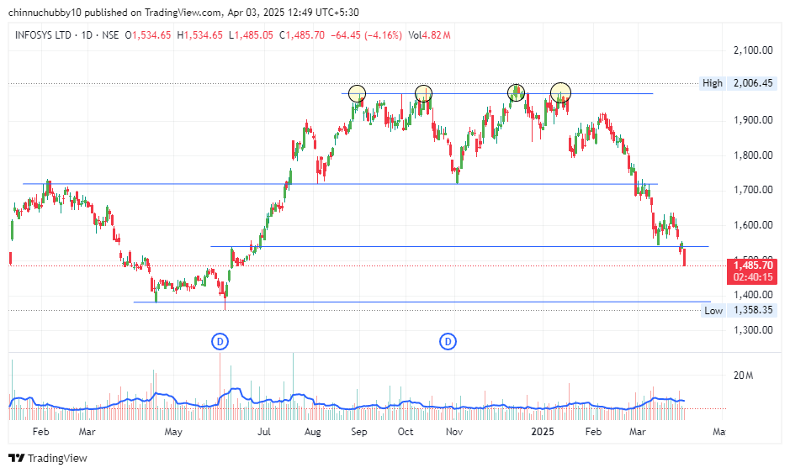The height and width of the screenshot is (473, 790).
Task: Click the TradingView logo at bottom left
Action: 47,459
